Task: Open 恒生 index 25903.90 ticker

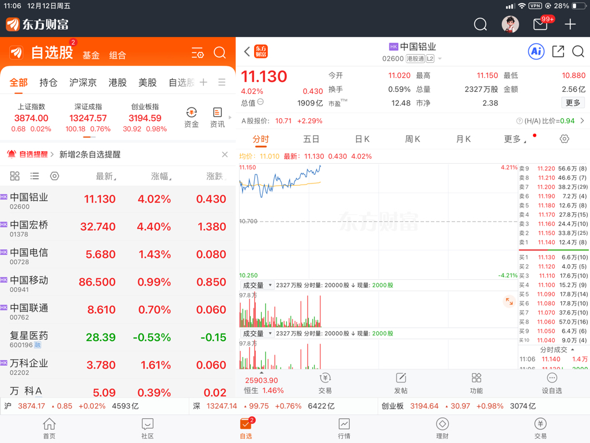Action: click(x=264, y=385)
